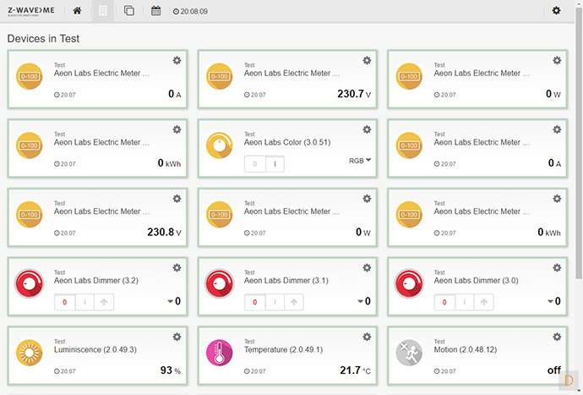The height and width of the screenshot is (395, 583).
Task: Turn off Aeon Labs Dimmer (3.2)
Action: tap(64, 302)
